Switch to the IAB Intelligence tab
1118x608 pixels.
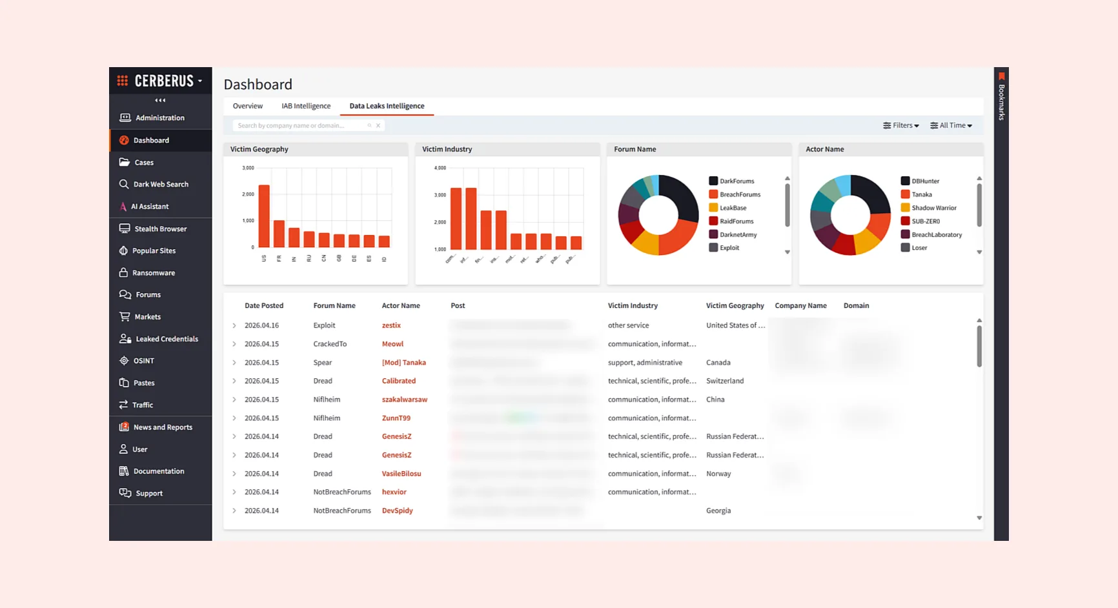click(305, 106)
